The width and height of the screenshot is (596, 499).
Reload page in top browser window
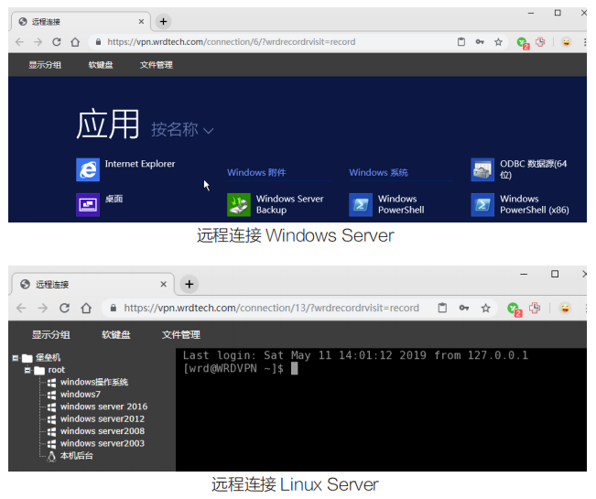pyautogui.click(x=56, y=42)
